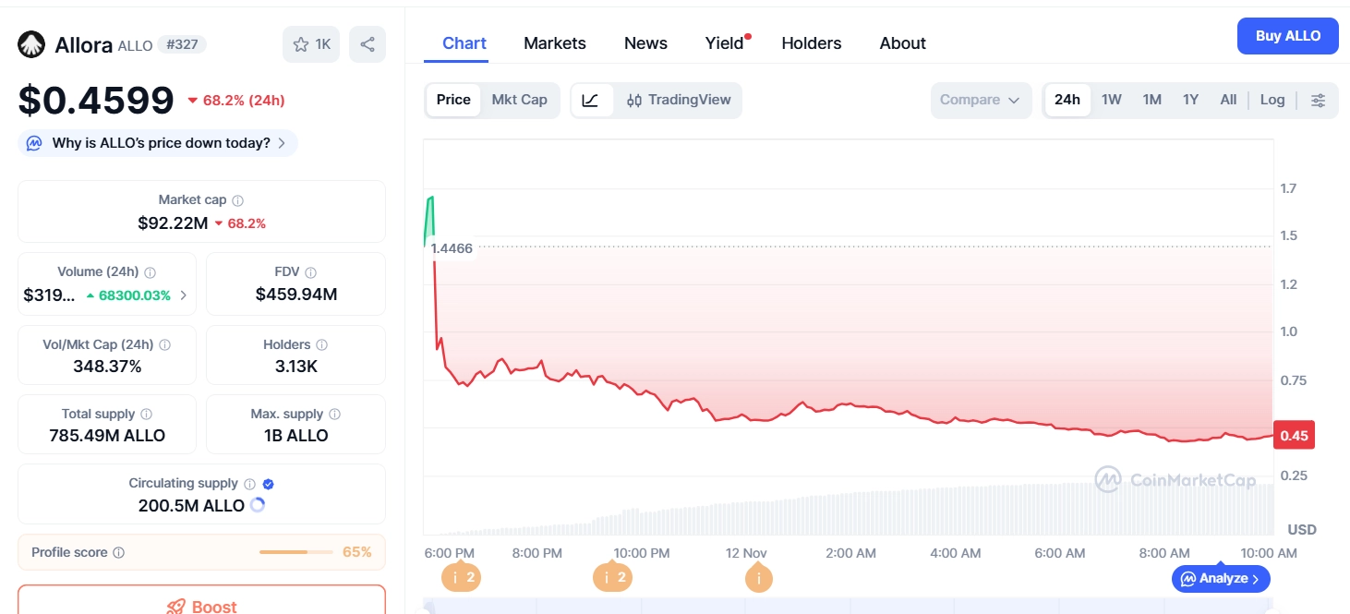Expand Volume (24h) details chevron
The height and width of the screenshot is (614, 1350).
(x=183, y=295)
